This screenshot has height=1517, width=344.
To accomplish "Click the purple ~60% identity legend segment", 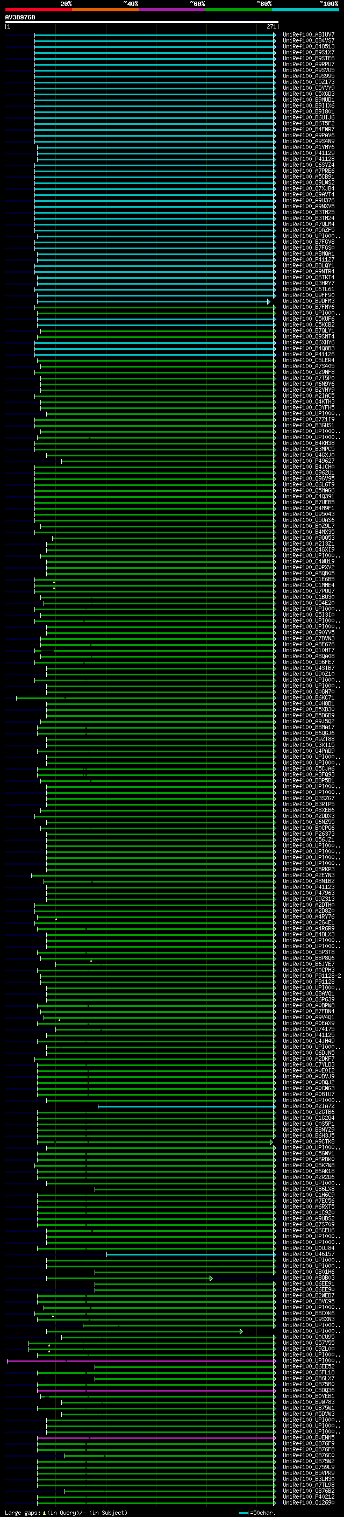I will [x=173, y=10].
